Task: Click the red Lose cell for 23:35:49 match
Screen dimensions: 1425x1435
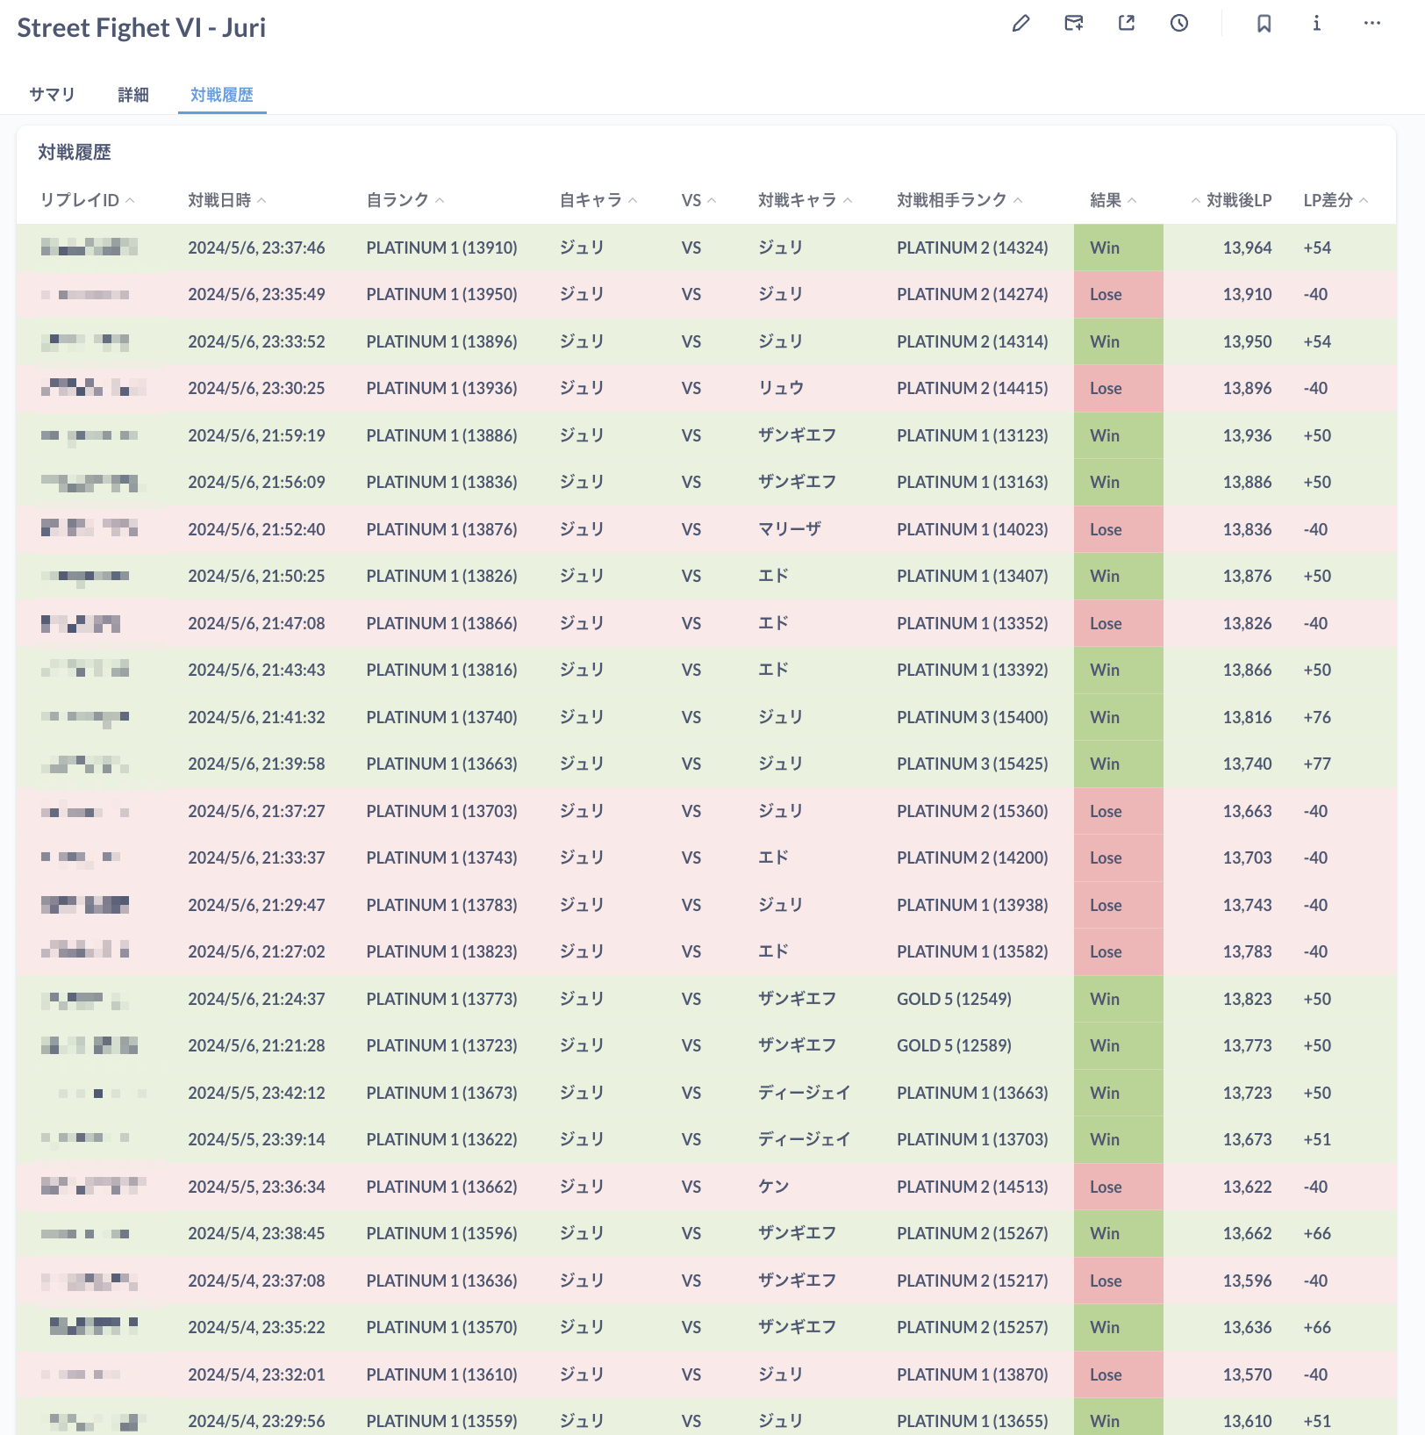Action: [1117, 295]
